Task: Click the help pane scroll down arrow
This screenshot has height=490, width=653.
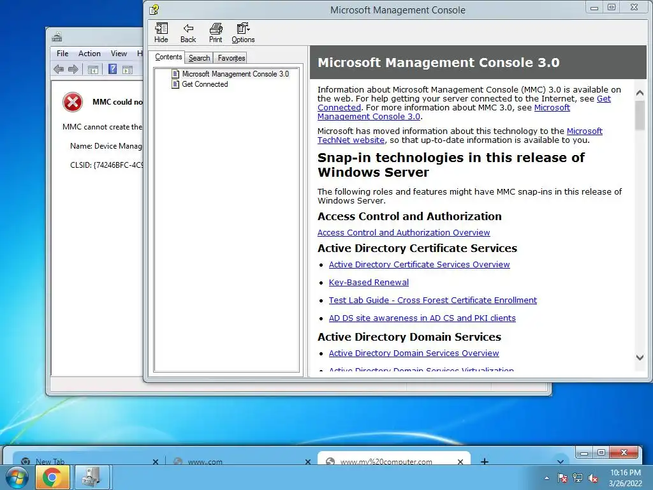Action: (x=640, y=357)
